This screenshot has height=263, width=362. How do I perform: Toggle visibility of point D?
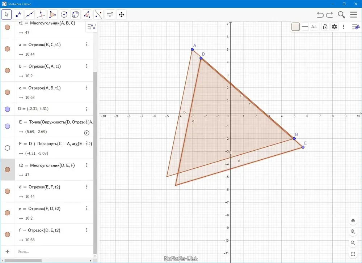[x=7, y=109]
